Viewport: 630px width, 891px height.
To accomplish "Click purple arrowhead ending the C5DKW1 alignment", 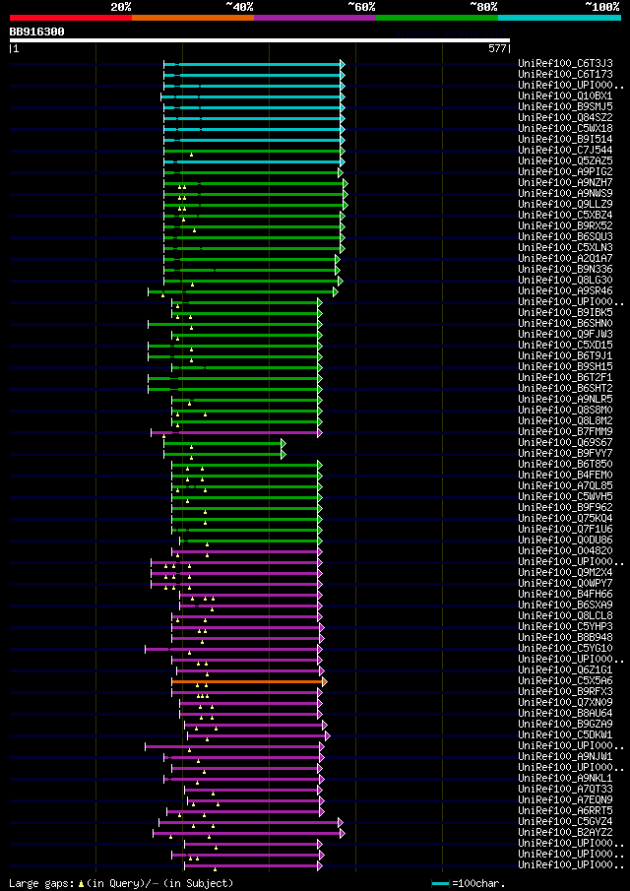I will tap(327, 735).
